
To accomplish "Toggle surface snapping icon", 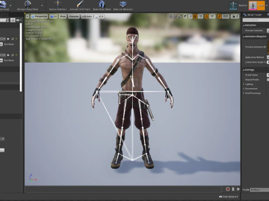I will click(191, 17).
